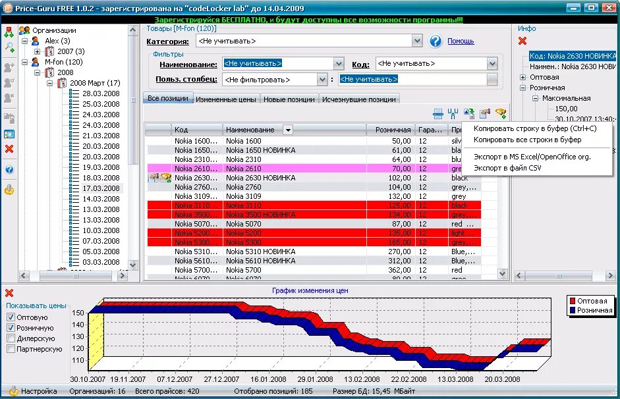Click the Настройка joystick icon in status bar
The image size is (620, 399).
[13, 391]
